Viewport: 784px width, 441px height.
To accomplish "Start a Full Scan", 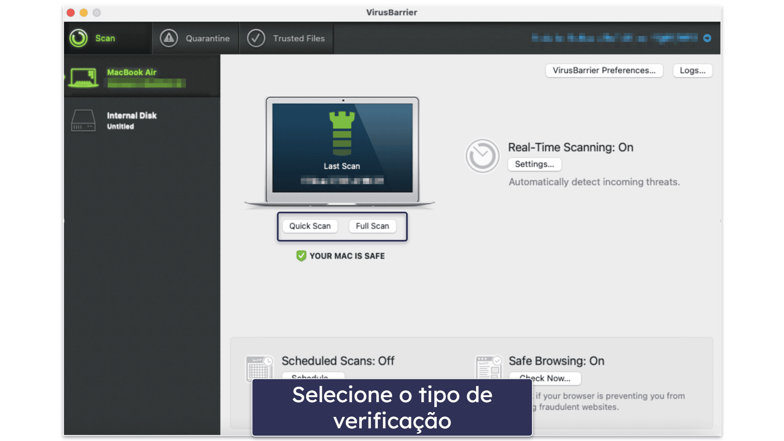I will tap(372, 226).
